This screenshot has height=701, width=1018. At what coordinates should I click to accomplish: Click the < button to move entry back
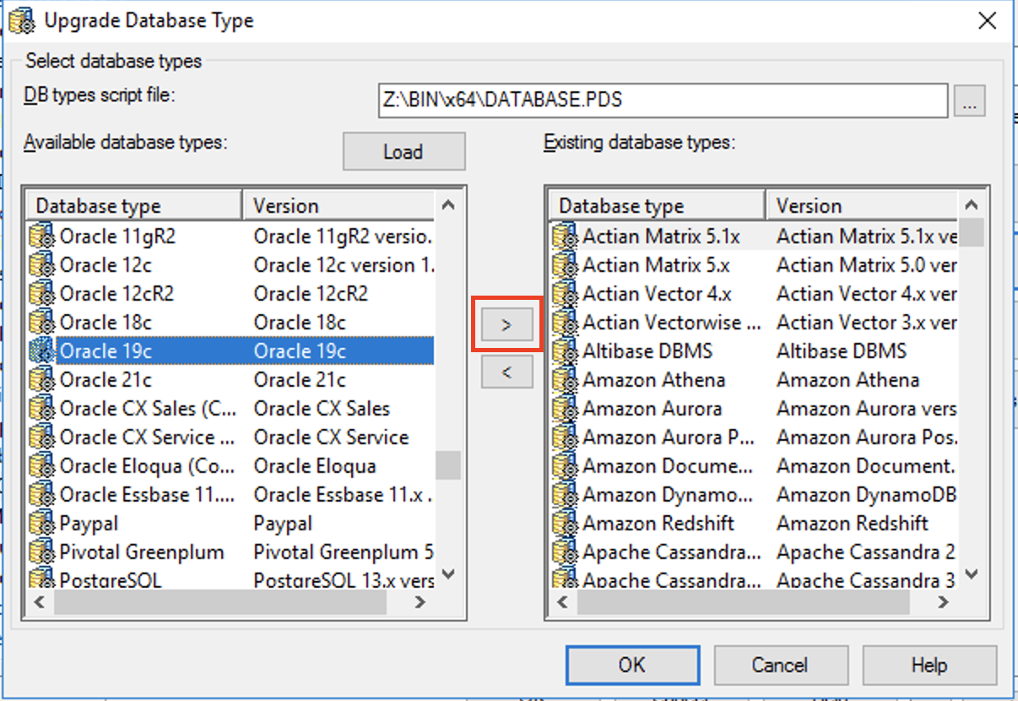[506, 372]
